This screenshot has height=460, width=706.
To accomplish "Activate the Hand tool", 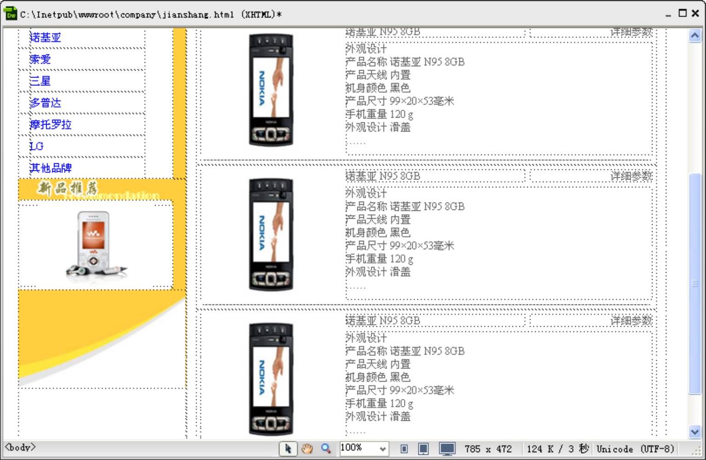I will click(307, 448).
